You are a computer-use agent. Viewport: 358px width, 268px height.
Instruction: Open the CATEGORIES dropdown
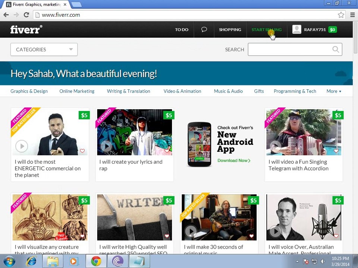[44, 49]
